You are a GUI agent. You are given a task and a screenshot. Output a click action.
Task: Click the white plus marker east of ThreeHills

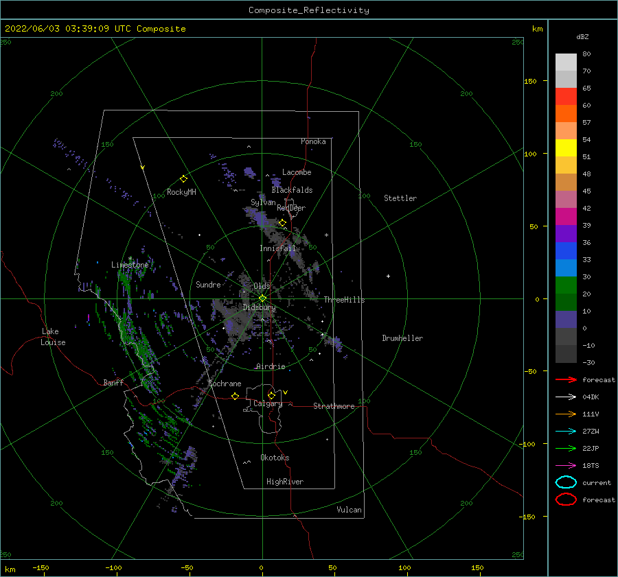pyautogui.click(x=388, y=276)
